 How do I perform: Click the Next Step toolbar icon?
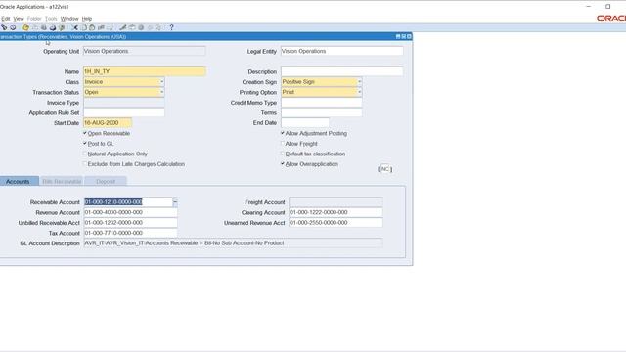pos(35,27)
